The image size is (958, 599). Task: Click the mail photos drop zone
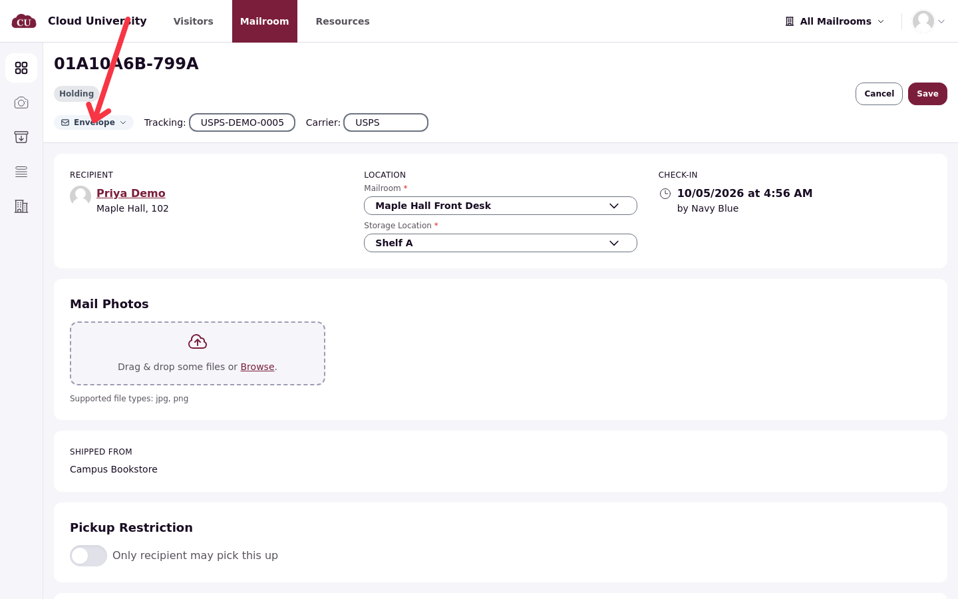click(198, 353)
